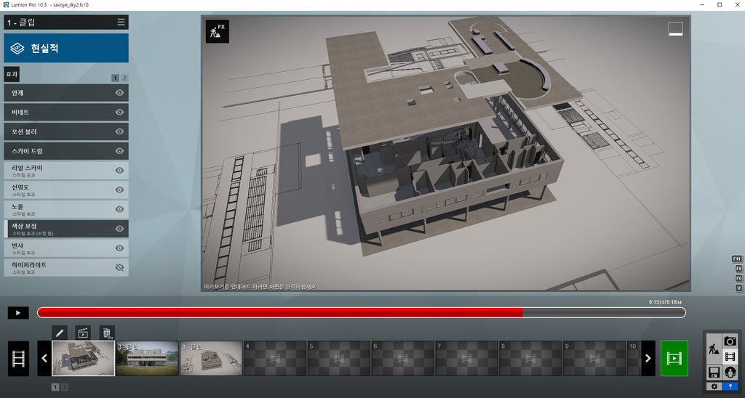Select the first clip thumbnail
This screenshot has height=398, width=745.
click(83, 358)
